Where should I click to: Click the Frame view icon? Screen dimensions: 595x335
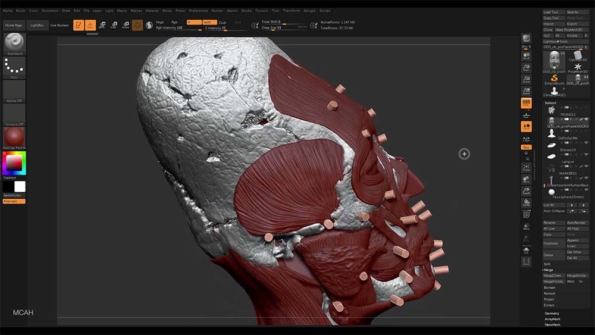(527, 168)
